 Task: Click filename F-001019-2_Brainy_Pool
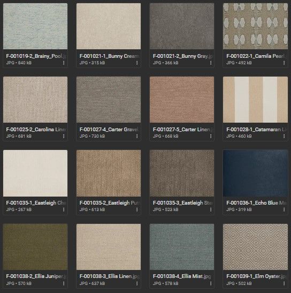click(x=36, y=56)
